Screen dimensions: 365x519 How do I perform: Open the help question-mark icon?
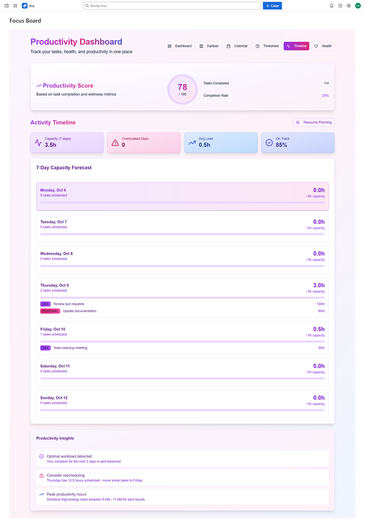[340, 6]
